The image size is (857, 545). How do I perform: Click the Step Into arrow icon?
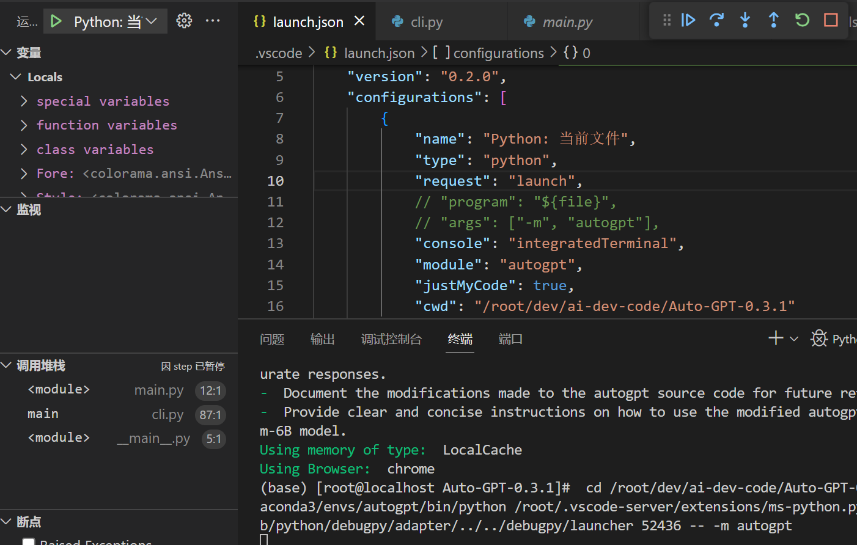[745, 20]
